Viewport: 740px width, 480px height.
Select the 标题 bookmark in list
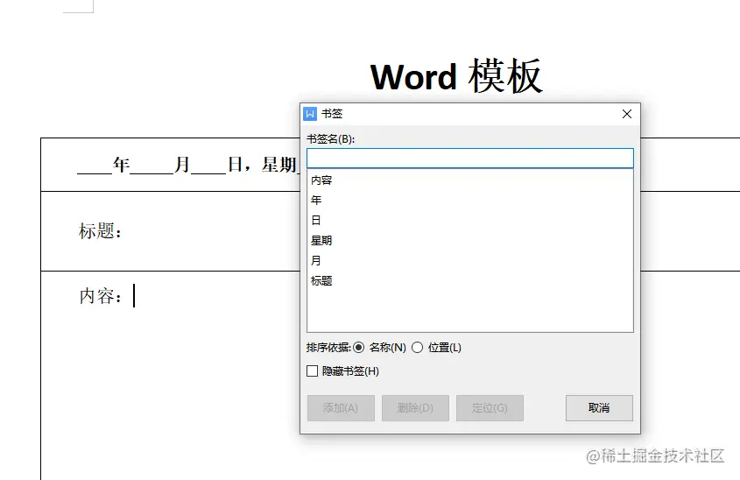pyautogui.click(x=321, y=281)
